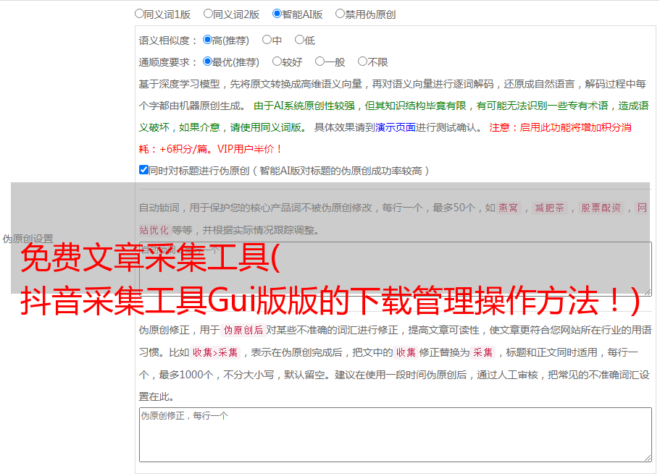
Task: Set 通顺度要求 to 不限
Action: pos(362,61)
